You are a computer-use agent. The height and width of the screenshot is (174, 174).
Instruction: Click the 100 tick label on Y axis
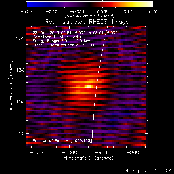tap(21, 102)
